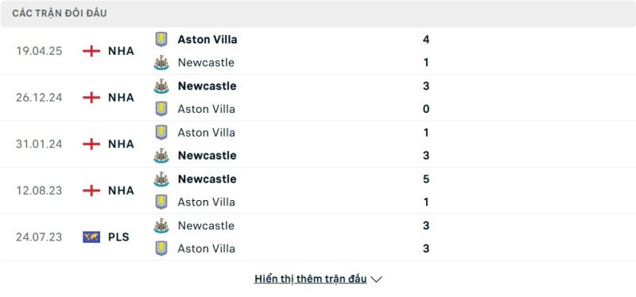Click Newcastle crest in 19.04.25 match
This screenshot has height=297, width=636.
point(161,63)
